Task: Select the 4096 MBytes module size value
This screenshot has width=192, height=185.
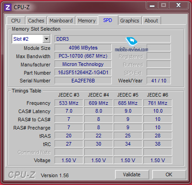Action: click(83, 48)
